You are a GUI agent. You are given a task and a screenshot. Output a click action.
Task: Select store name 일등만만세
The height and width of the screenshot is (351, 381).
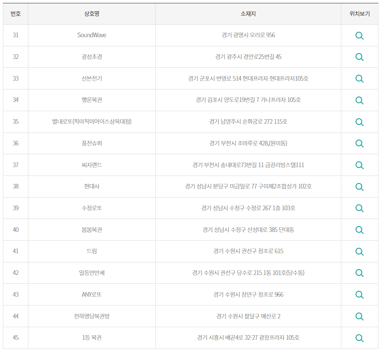click(92, 272)
